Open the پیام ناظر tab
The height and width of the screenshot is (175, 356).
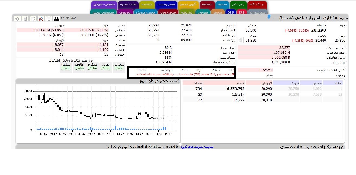pyautogui.click(x=239, y=5)
